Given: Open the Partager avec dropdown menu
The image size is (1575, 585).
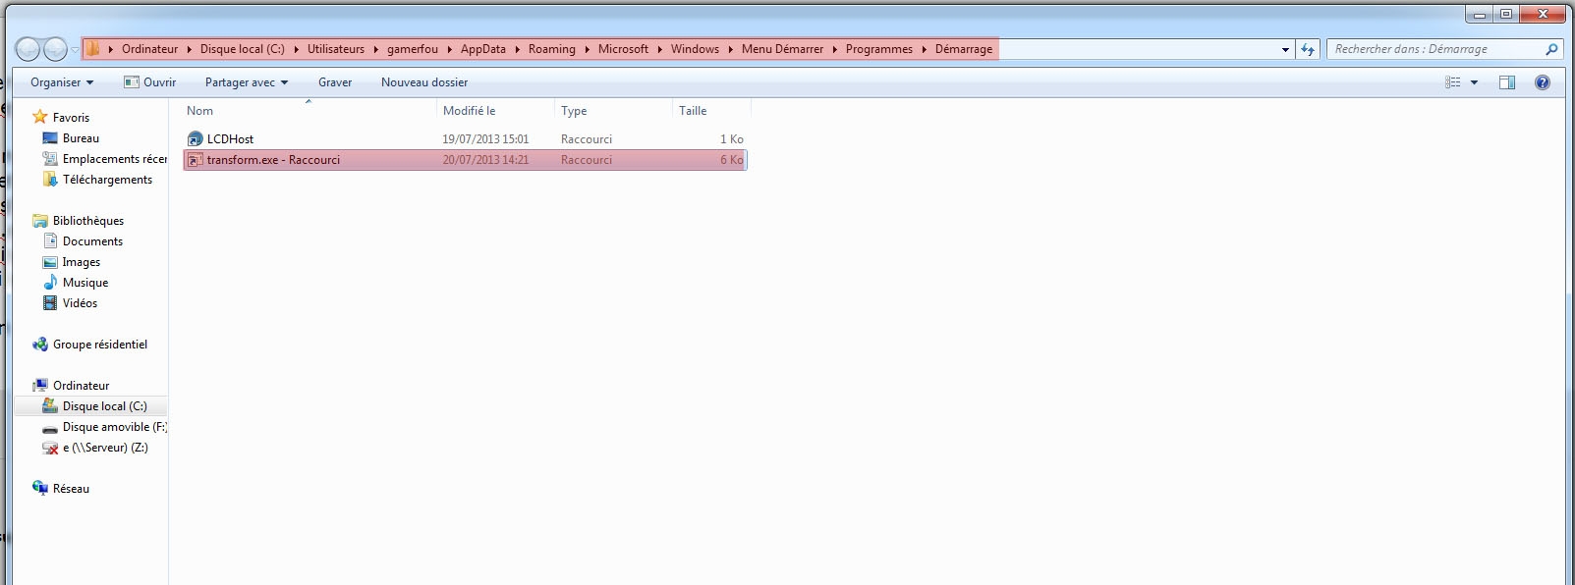Looking at the screenshot, I should tap(246, 82).
